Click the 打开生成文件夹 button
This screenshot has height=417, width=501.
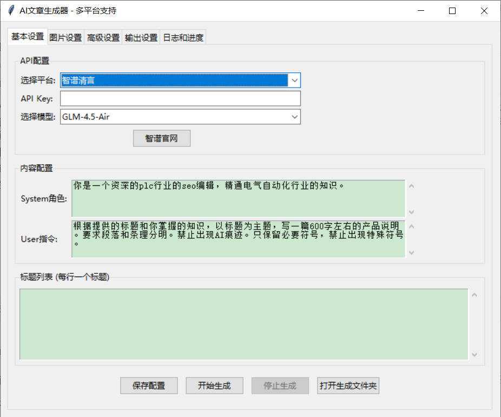[x=348, y=386]
